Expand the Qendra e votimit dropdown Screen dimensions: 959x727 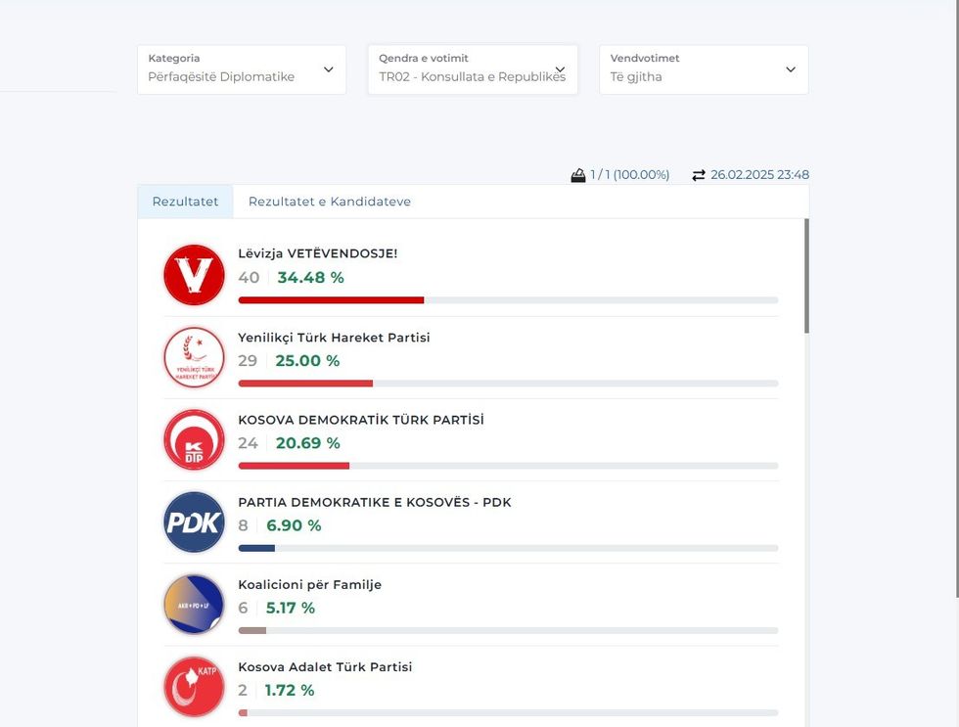(x=473, y=68)
